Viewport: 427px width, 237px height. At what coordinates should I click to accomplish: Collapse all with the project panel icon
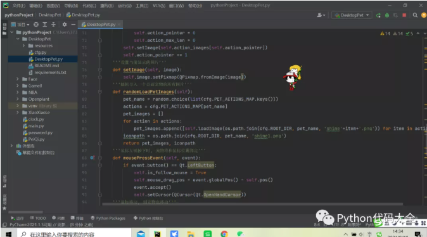[53, 25]
